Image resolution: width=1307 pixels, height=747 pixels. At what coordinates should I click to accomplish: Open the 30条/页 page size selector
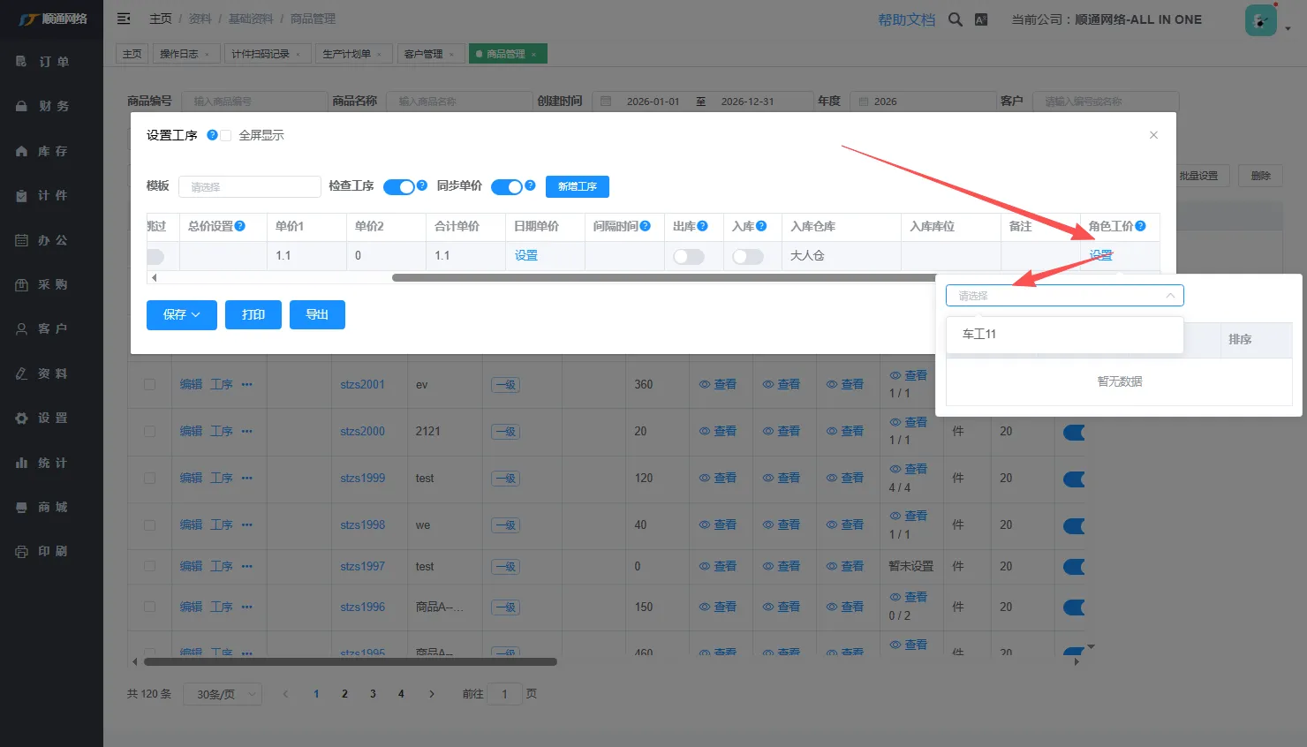tap(223, 694)
